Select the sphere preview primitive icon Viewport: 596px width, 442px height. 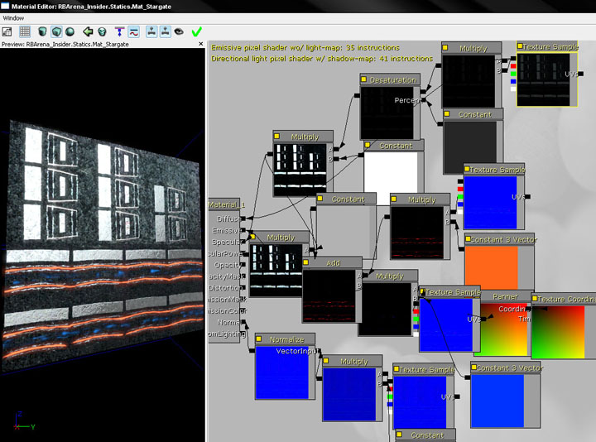70,31
